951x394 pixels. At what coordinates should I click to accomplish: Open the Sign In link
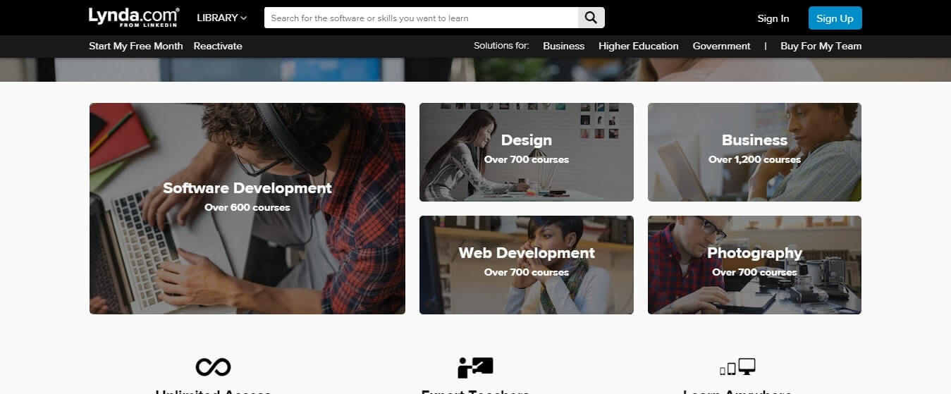pyautogui.click(x=773, y=18)
